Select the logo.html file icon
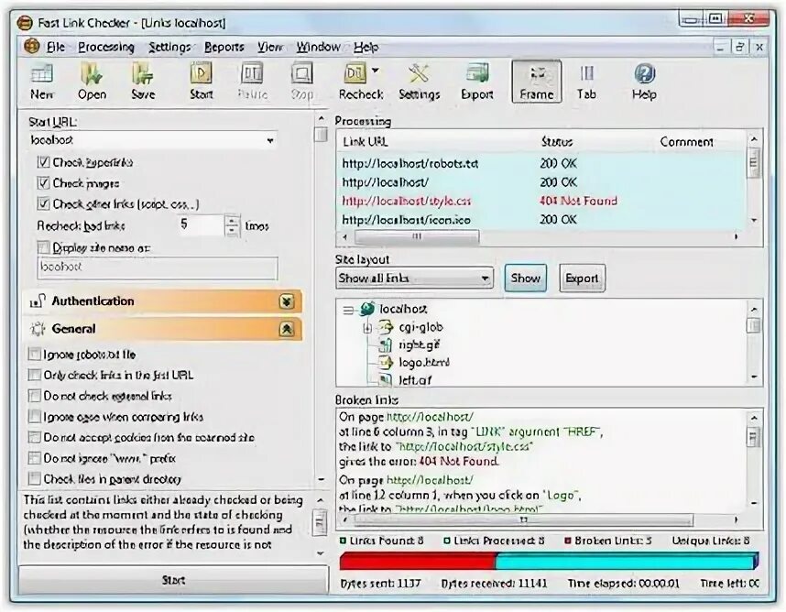 coord(385,363)
